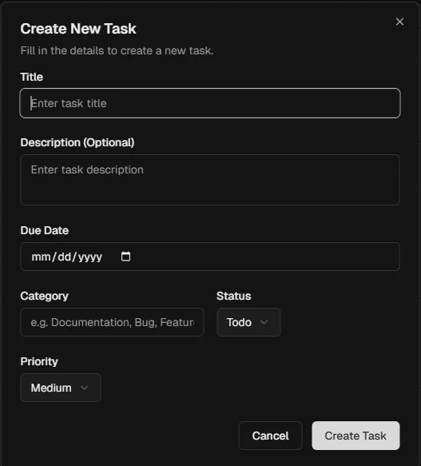Close the Create New Task dialog

coord(399,22)
